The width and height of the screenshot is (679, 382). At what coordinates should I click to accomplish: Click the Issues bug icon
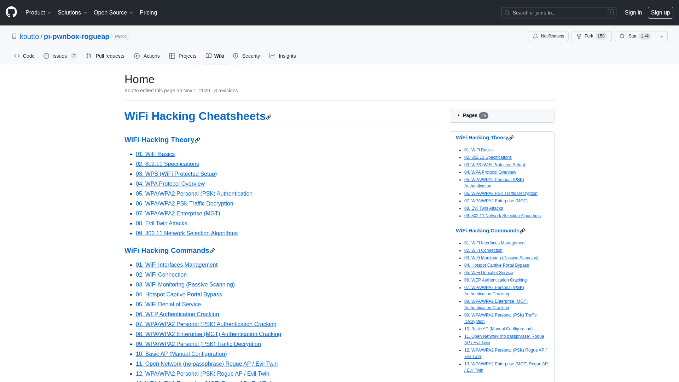coord(46,56)
